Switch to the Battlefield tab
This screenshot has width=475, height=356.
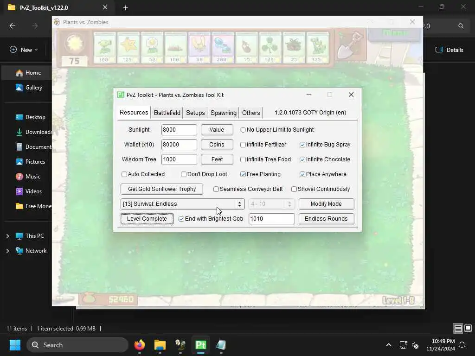point(167,113)
